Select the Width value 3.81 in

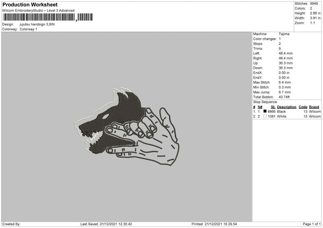315,18
